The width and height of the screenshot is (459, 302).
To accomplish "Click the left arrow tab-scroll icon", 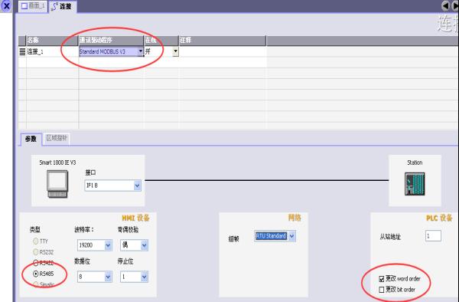I will coord(445,5).
